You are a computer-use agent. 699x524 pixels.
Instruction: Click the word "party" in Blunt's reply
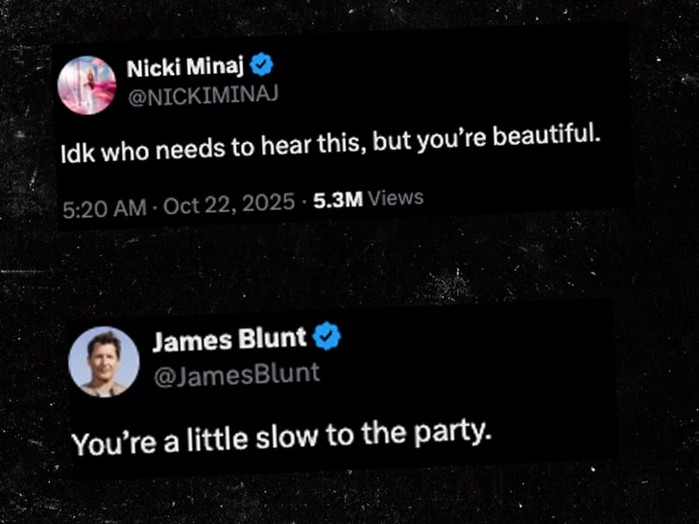(x=453, y=433)
